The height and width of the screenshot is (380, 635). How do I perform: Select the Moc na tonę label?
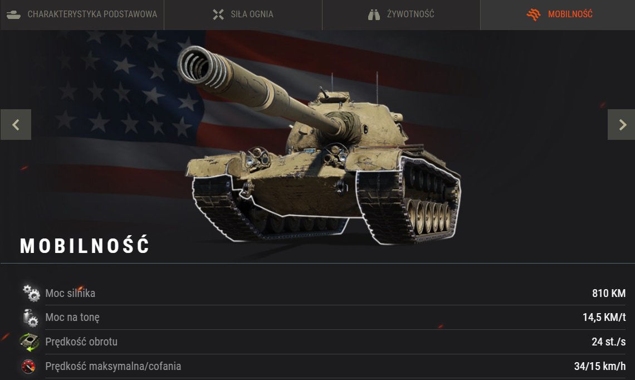click(72, 318)
